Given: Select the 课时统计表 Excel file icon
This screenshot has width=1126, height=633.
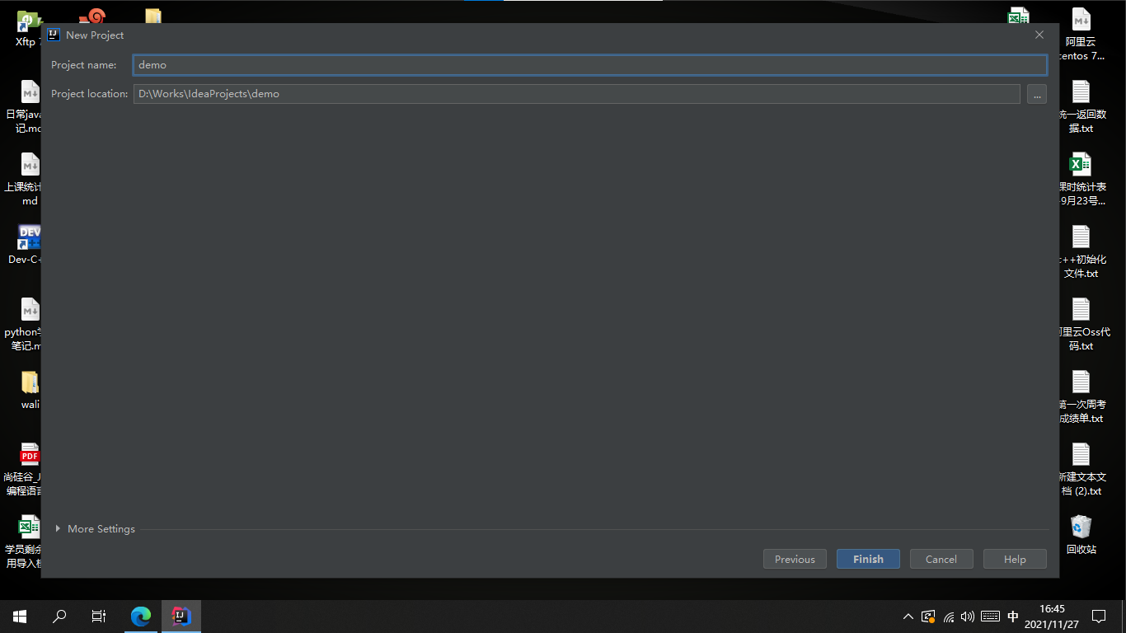Looking at the screenshot, I should [x=1081, y=180].
